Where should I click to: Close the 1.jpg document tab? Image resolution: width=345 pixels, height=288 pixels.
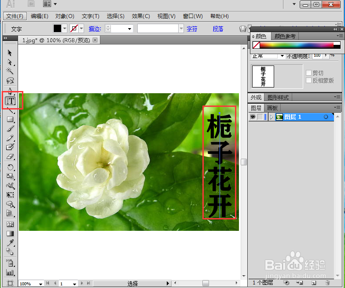(95, 40)
